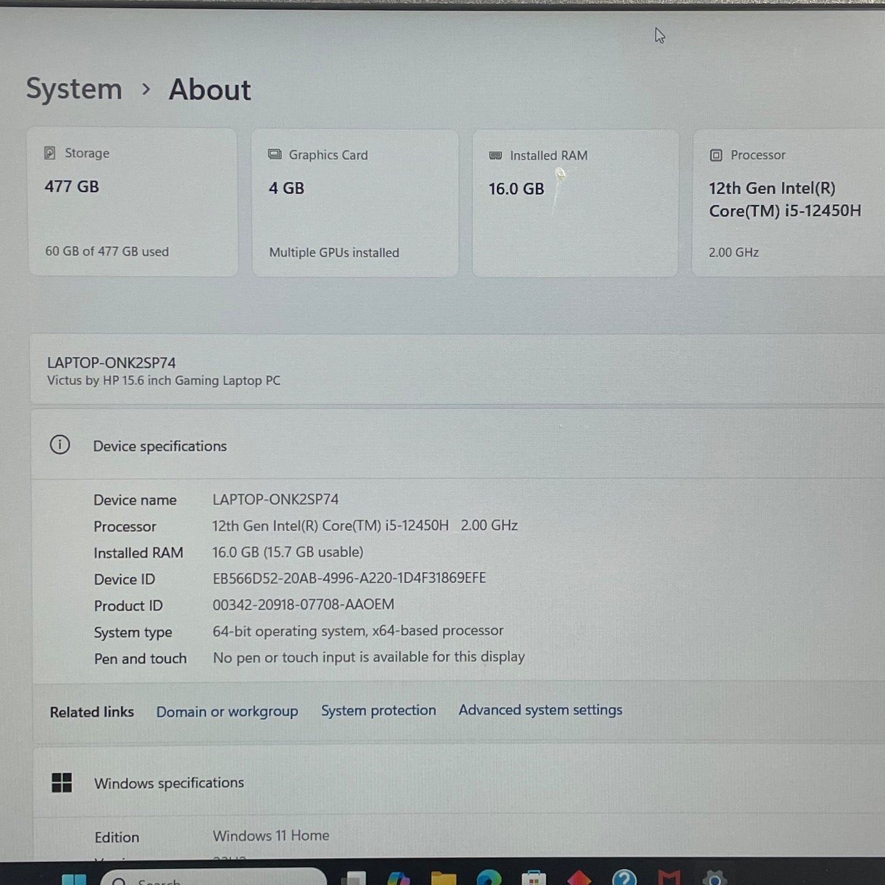The width and height of the screenshot is (885, 885).
Task: Select the Installed RAM 16.0 GB card
Action: [x=576, y=203]
